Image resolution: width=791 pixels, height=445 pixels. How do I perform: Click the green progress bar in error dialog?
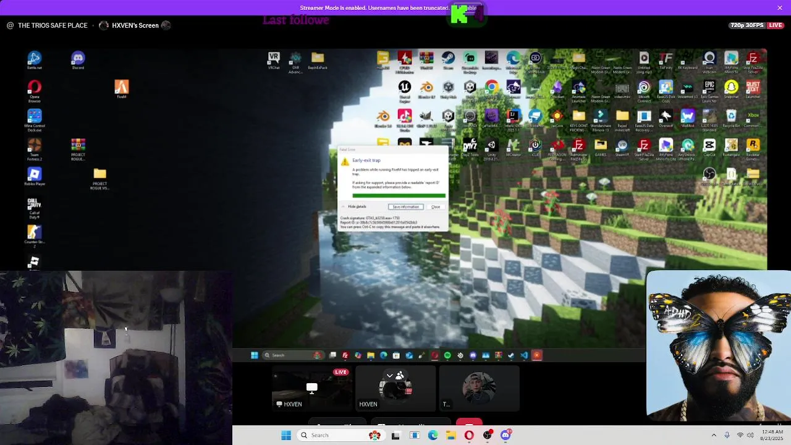pos(399,196)
